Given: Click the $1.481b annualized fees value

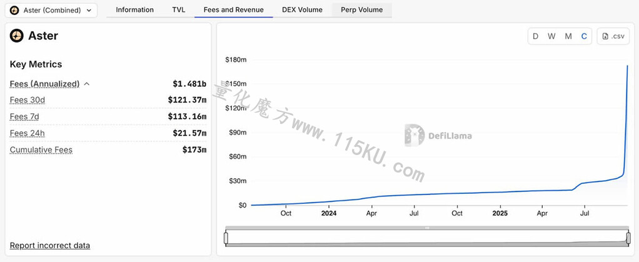Looking at the screenshot, I should [189, 84].
